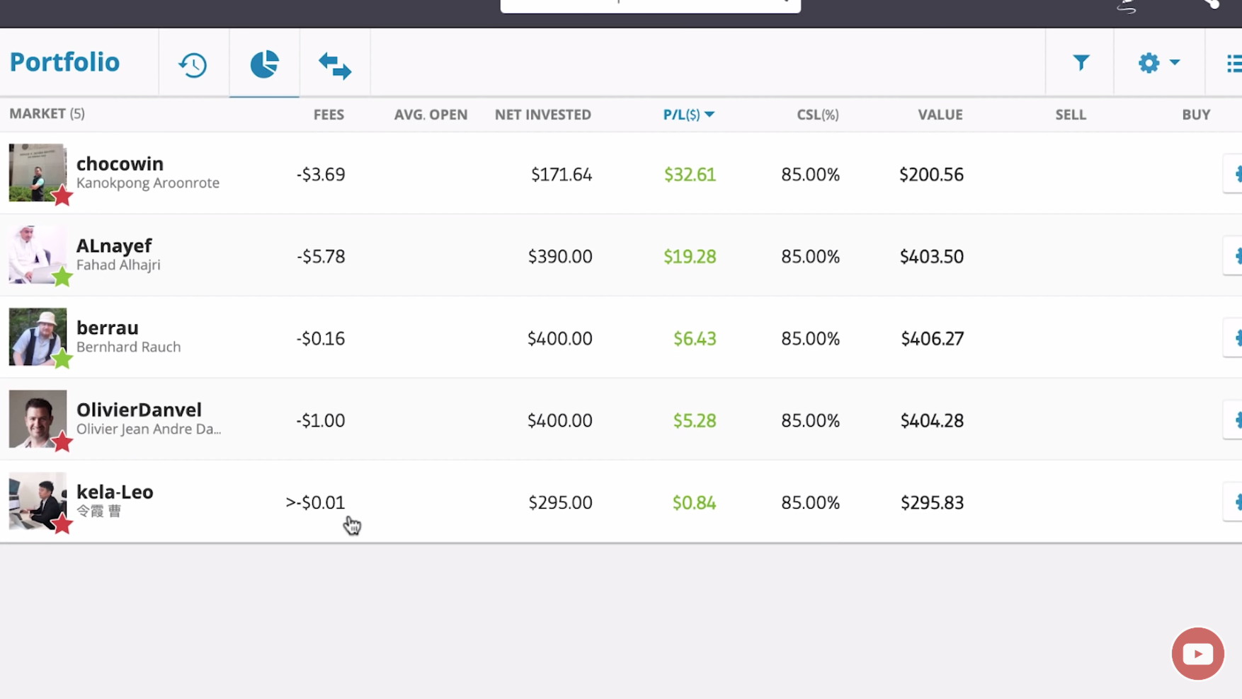Open the portfolio filter
This screenshot has height=699, width=1242.
[x=1079, y=62]
